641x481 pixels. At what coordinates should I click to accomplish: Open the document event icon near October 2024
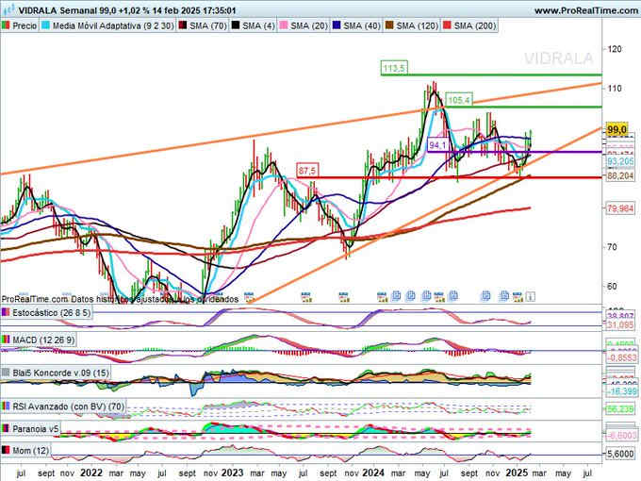point(485,296)
